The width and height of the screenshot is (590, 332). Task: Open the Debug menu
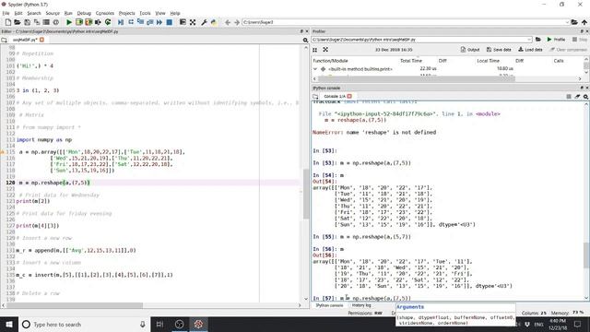point(84,13)
